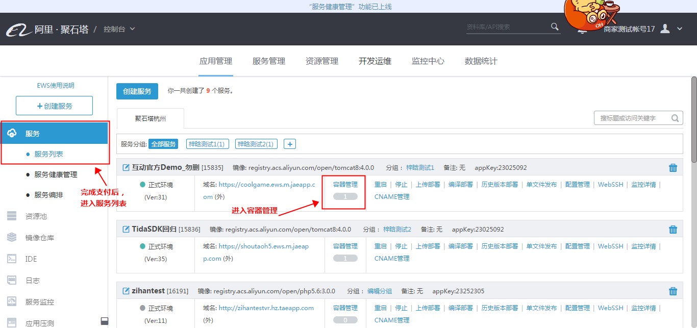Switch to 数据统计 tab

click(x=481, y=61)
